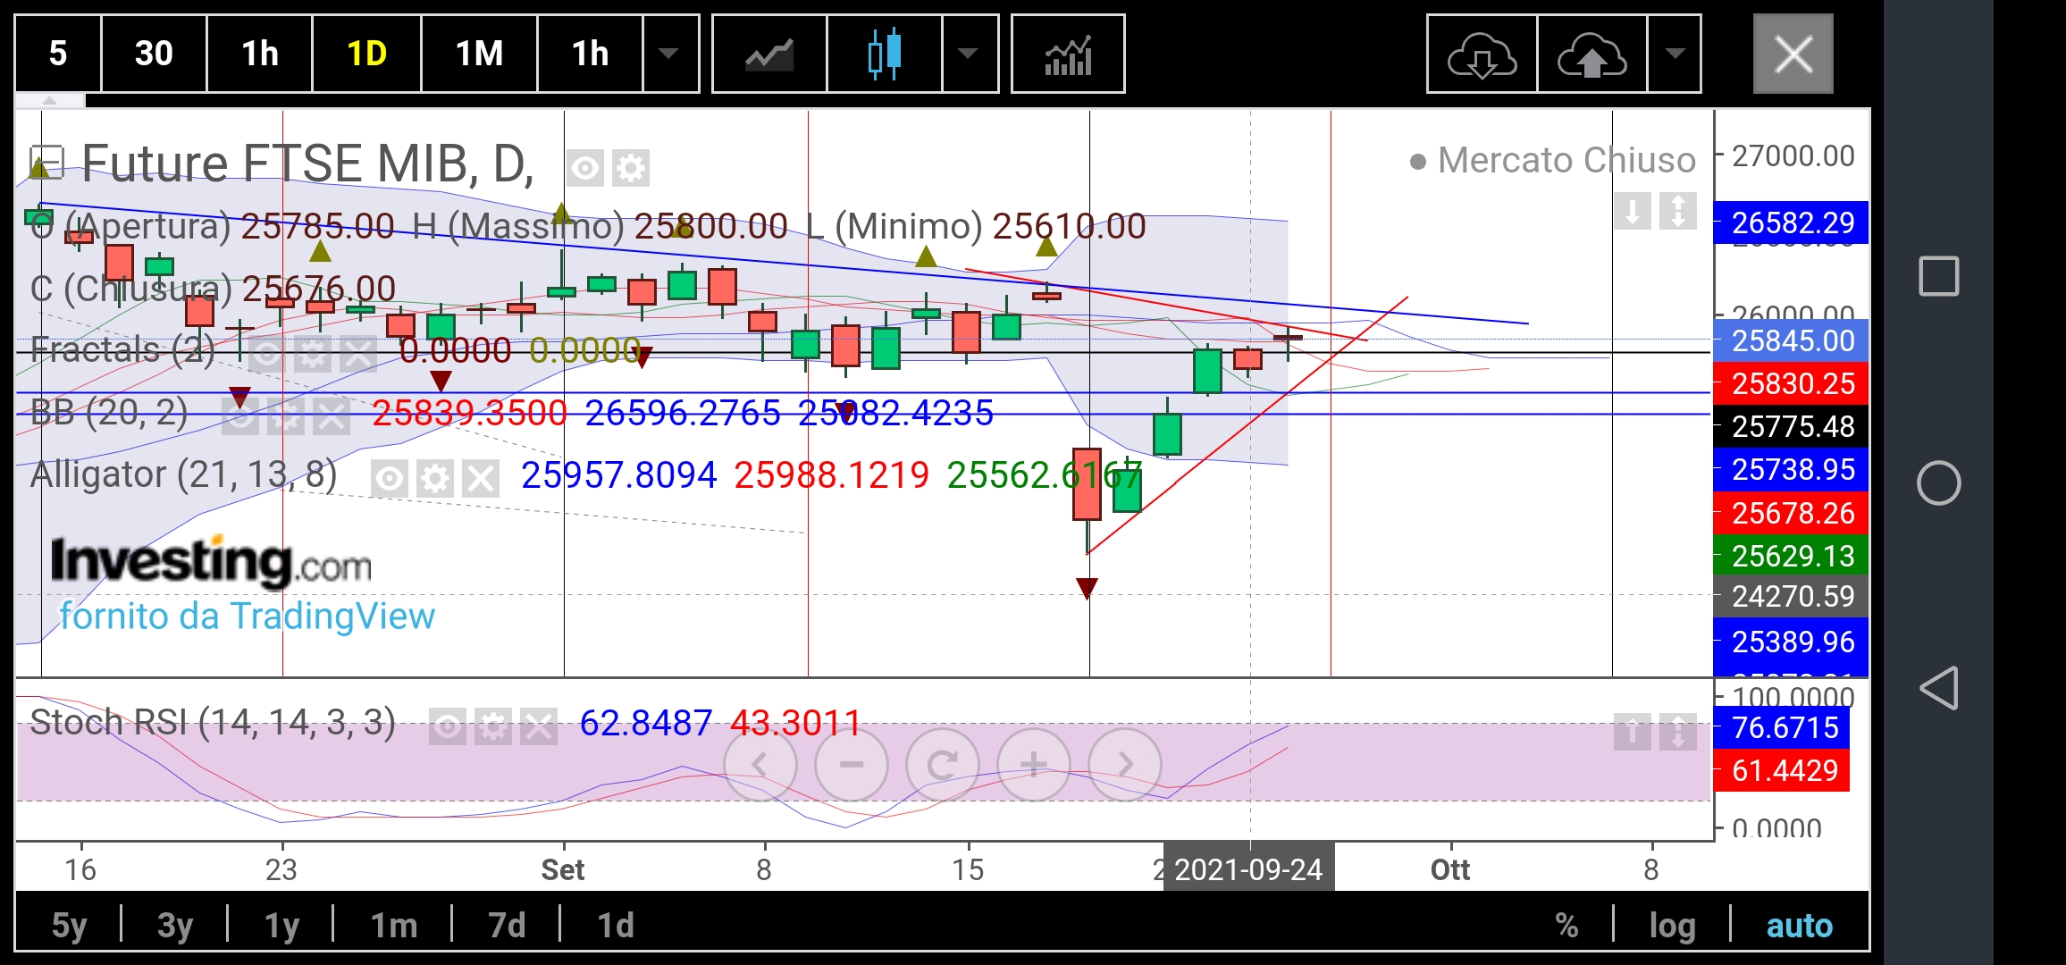Open the indicators menu icon

pos(1068,54)
